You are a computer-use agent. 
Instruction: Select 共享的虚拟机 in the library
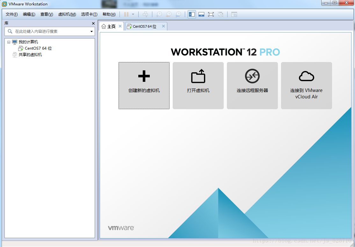(30, 54)
